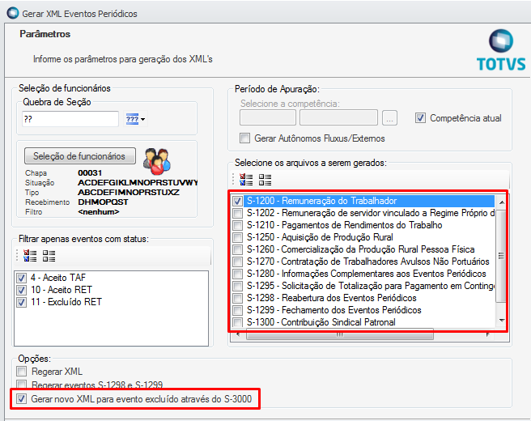Click the vertical scrollbar thumb of events list
This screenshot has width=531, height=421.
501,256
